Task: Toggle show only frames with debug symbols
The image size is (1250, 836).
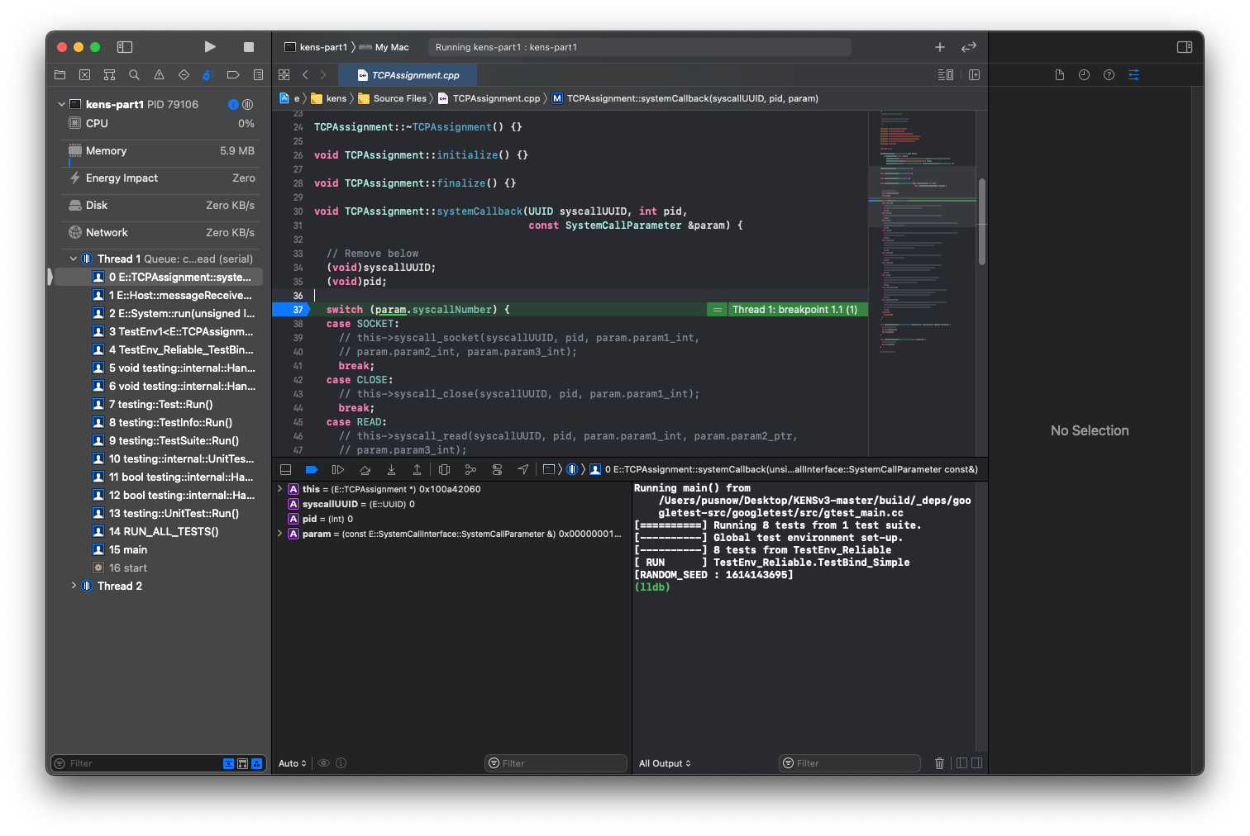Action: [x=242, y=763]
